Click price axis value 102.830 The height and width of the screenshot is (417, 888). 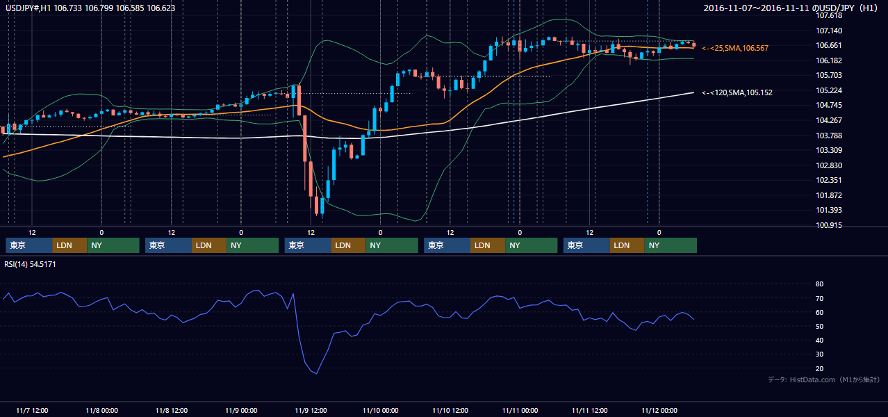click(830, 165)
